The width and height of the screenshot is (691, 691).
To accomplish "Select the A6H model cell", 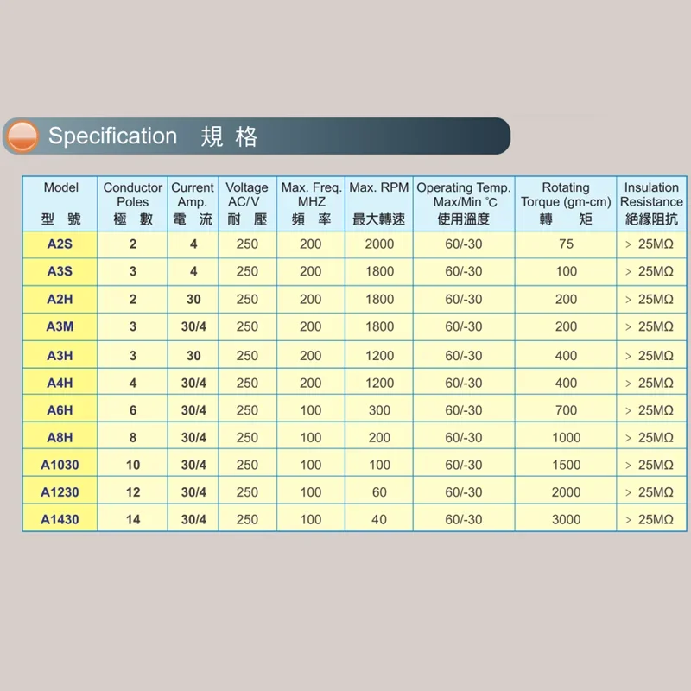I will (60, 409).
